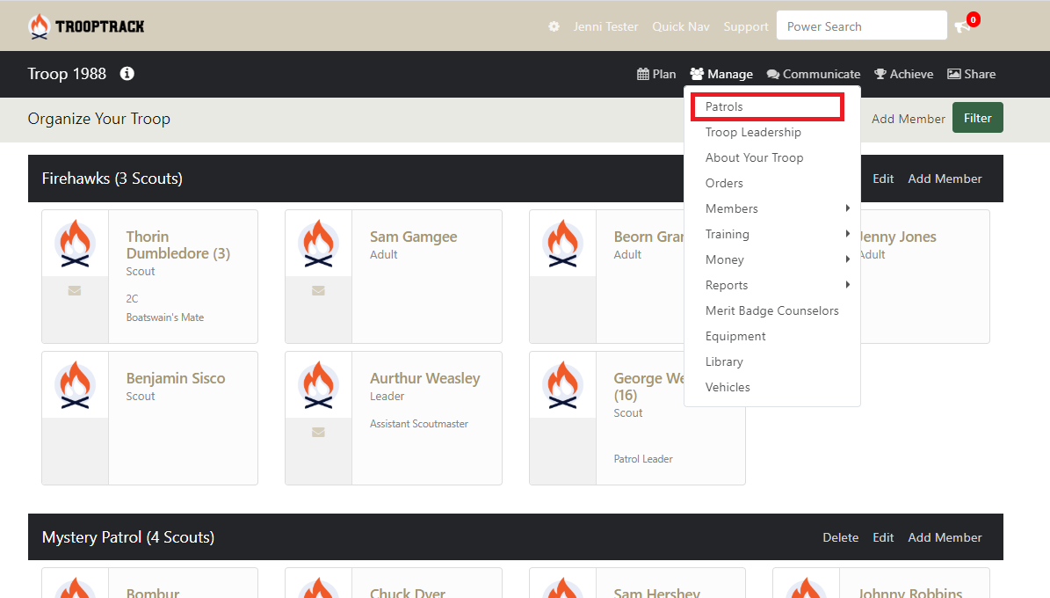Open the settings gear icon
The height and width of the screenshot is (598, 1050).
click(x=554, y=26)
